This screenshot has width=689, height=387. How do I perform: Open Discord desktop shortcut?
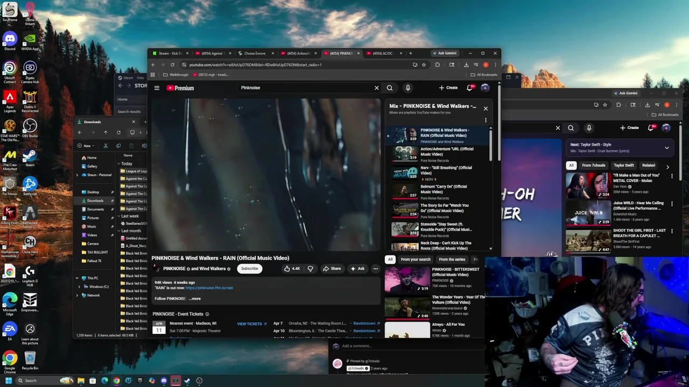(x=10, y=41)
